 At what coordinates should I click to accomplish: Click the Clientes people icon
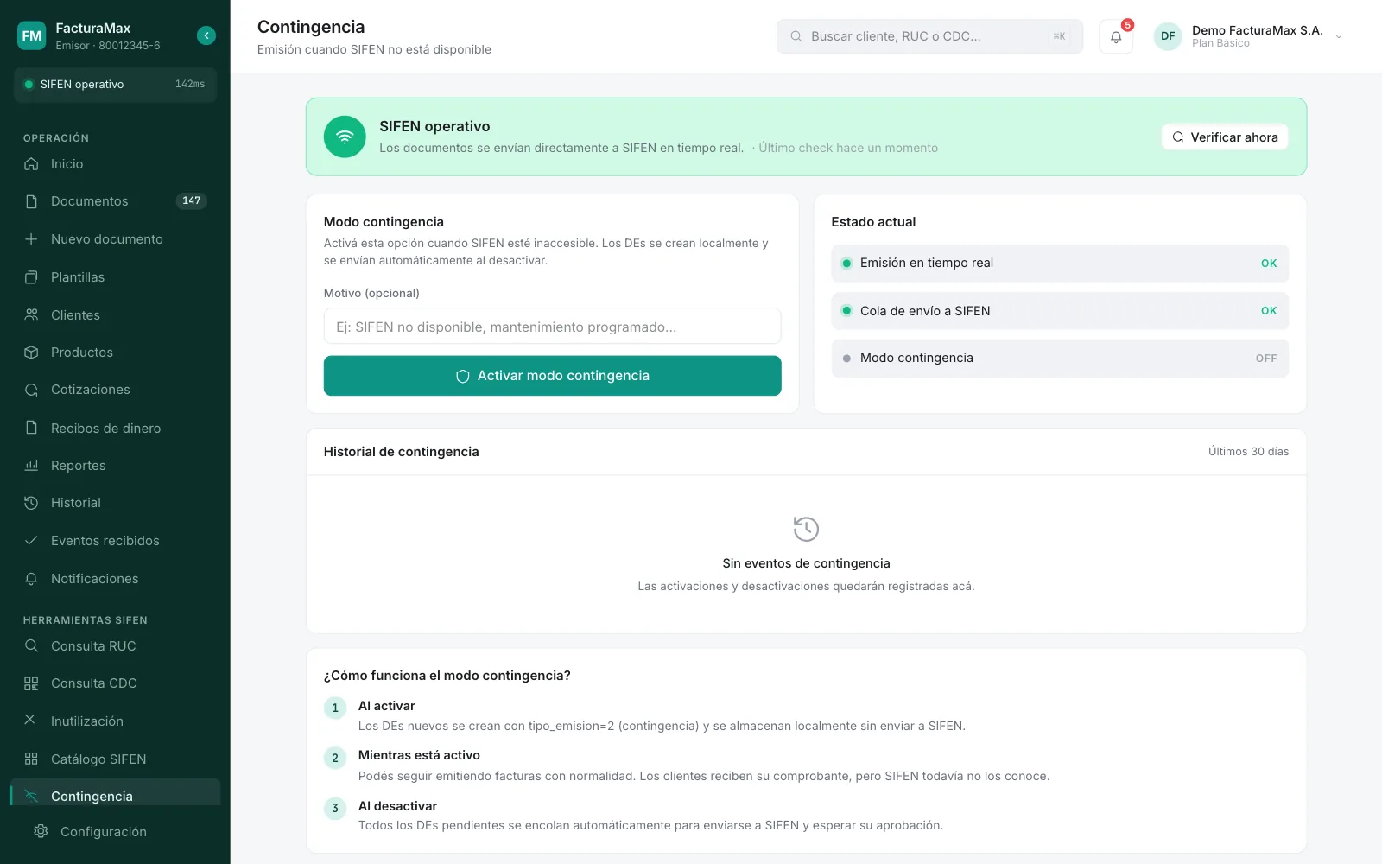coord(31,315)
